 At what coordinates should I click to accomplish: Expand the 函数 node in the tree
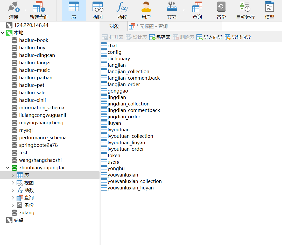coord(13,190)
